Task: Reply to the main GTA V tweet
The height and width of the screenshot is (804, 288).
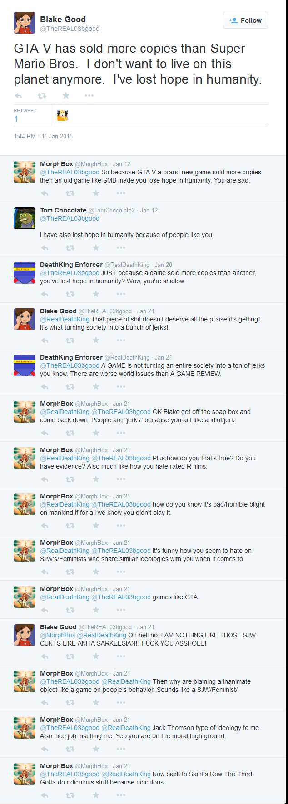Action: pos(18,95)
